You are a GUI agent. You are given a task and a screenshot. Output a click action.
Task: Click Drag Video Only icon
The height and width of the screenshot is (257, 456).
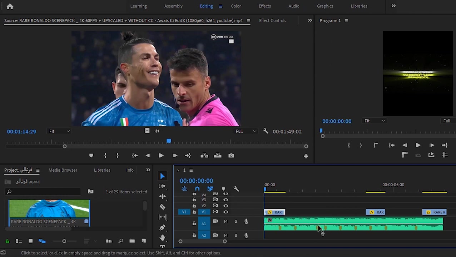pos(147,131)
